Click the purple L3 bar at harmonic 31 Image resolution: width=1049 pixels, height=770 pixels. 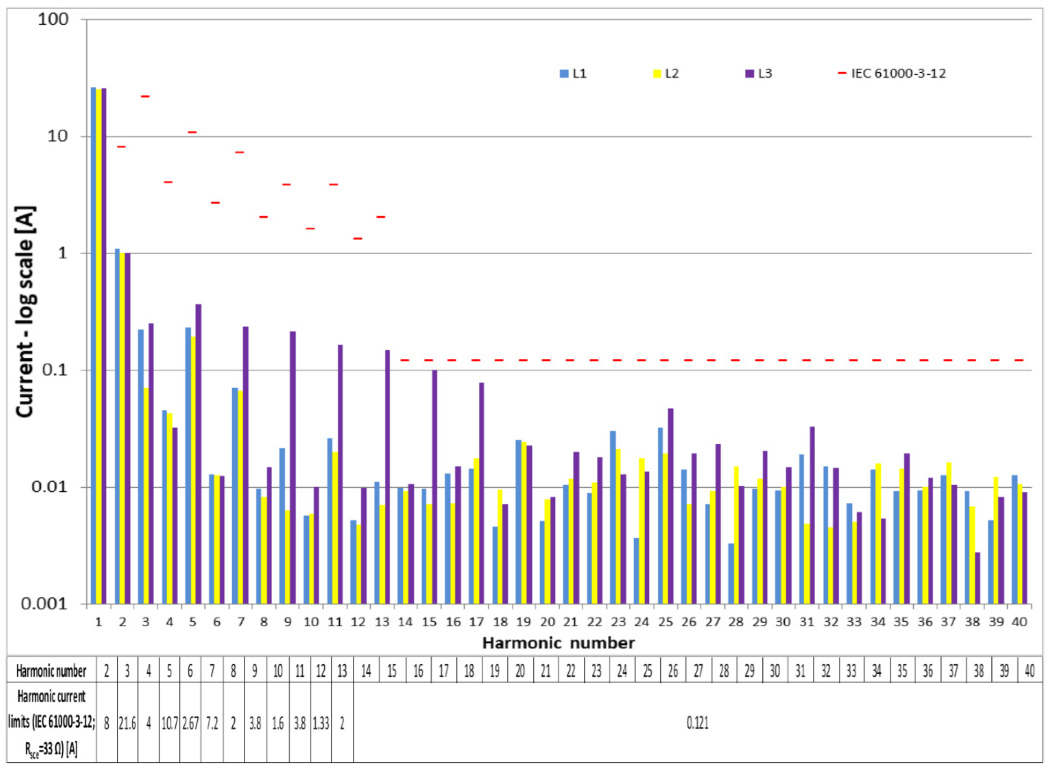tap(812, 515)
